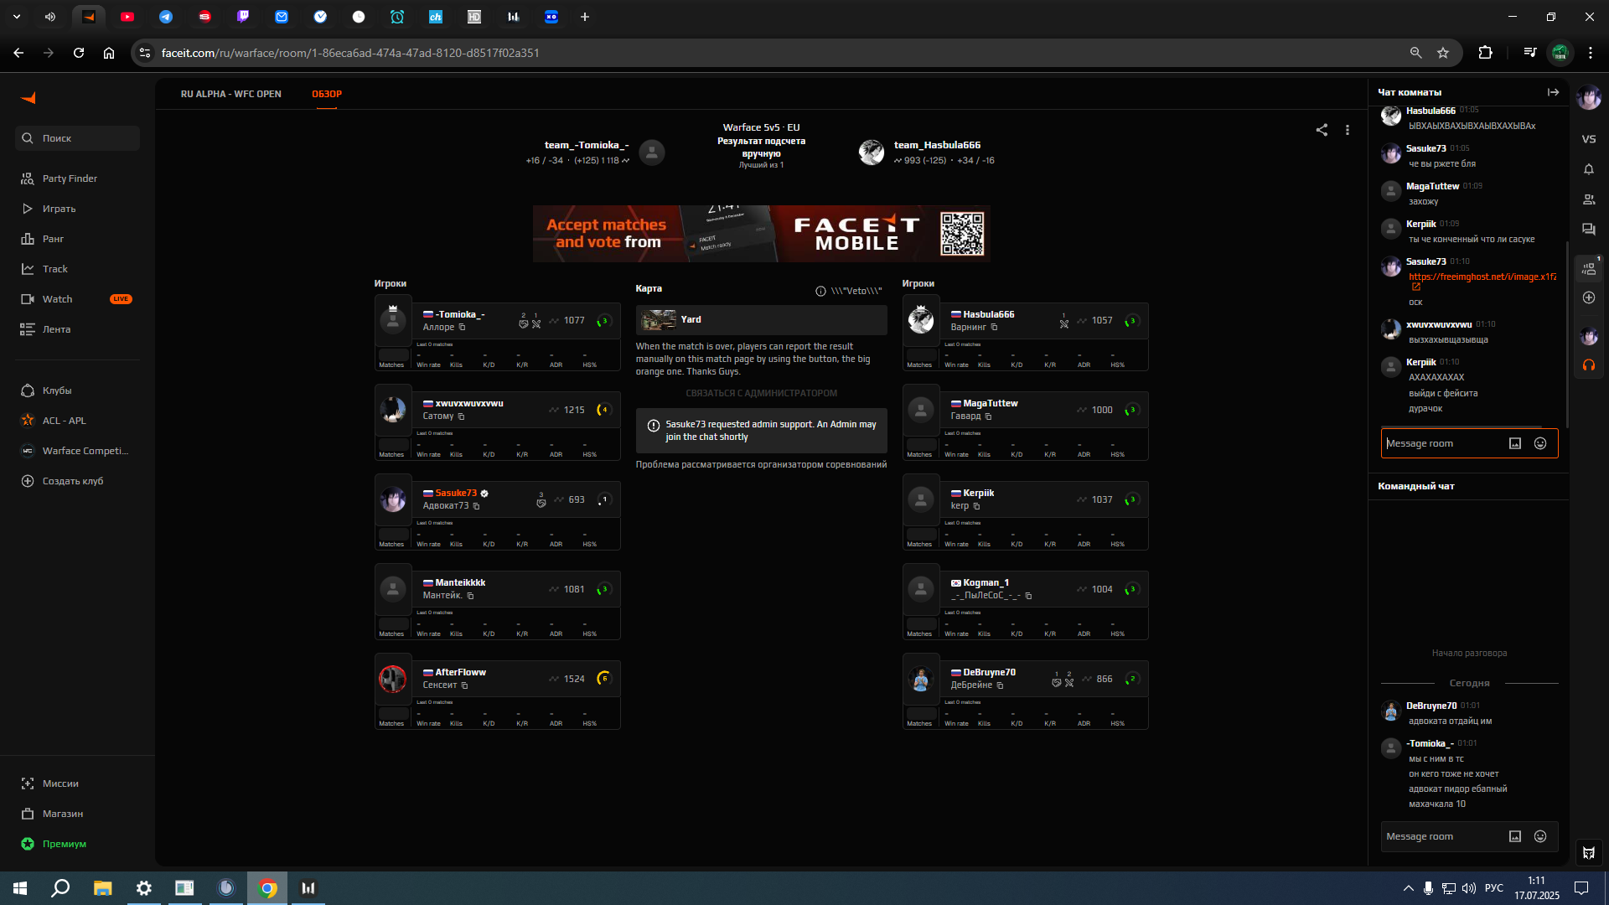The width and height of the screenshot is (1609, 905).
Task: Open emoji picker in room chat
Action: tap(1540, 443)
